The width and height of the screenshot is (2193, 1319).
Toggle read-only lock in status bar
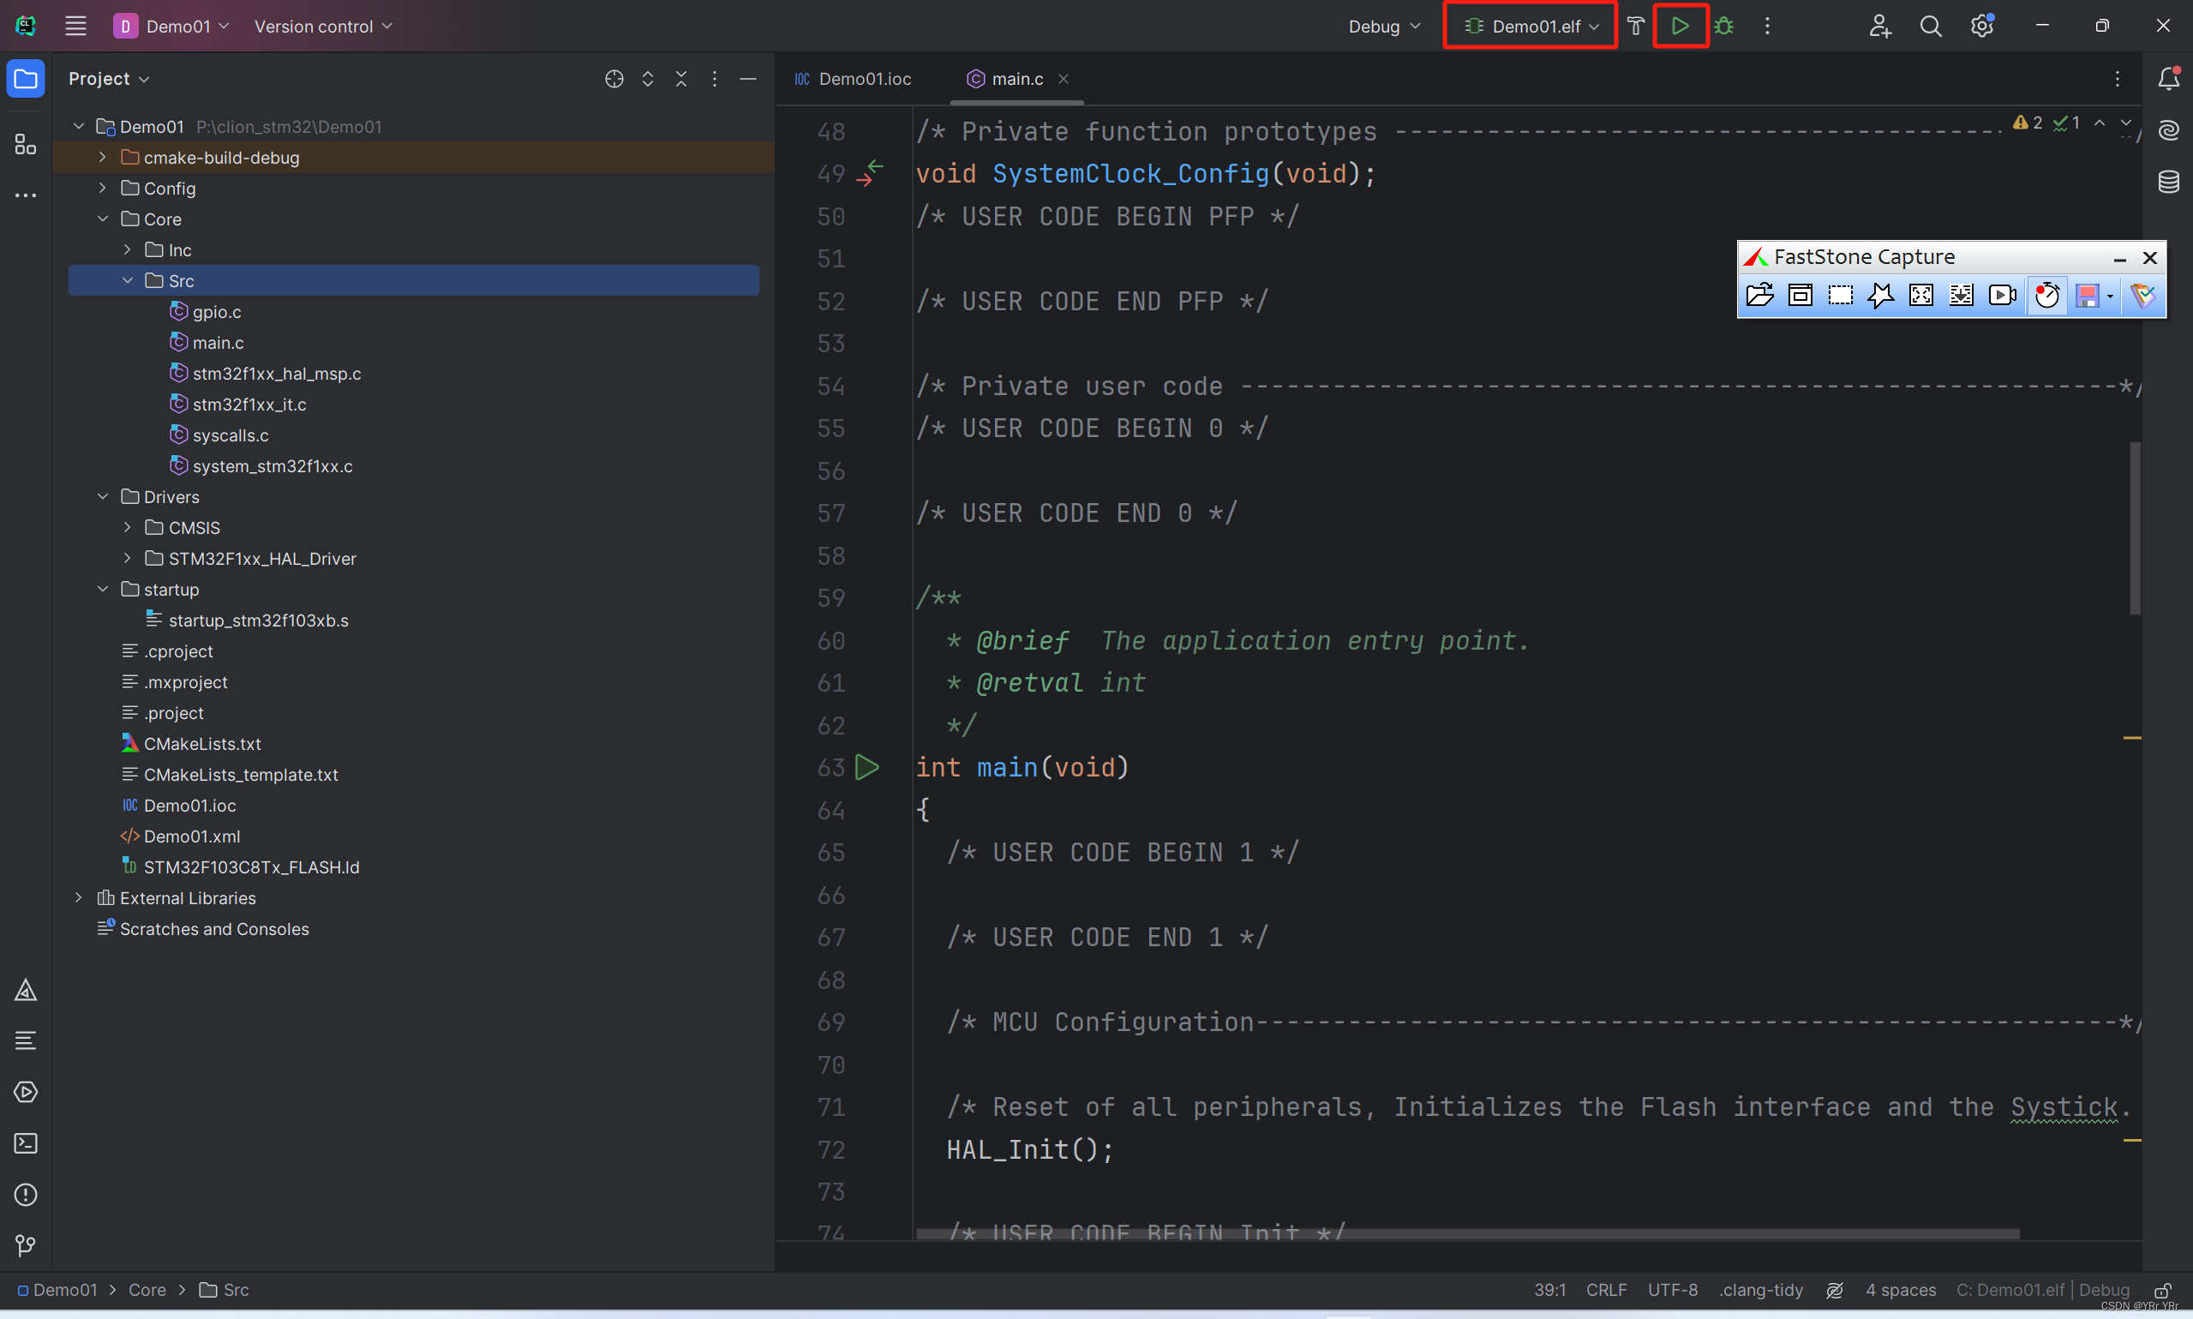click(2163, 1290)
